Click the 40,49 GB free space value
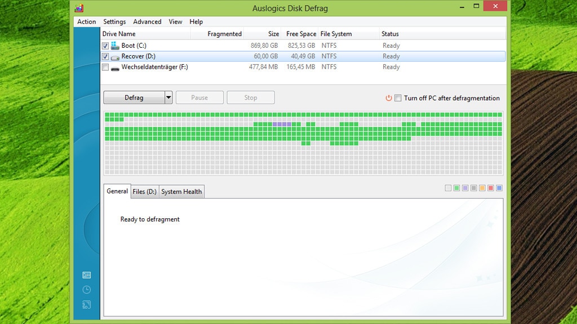 pos(303,56)
